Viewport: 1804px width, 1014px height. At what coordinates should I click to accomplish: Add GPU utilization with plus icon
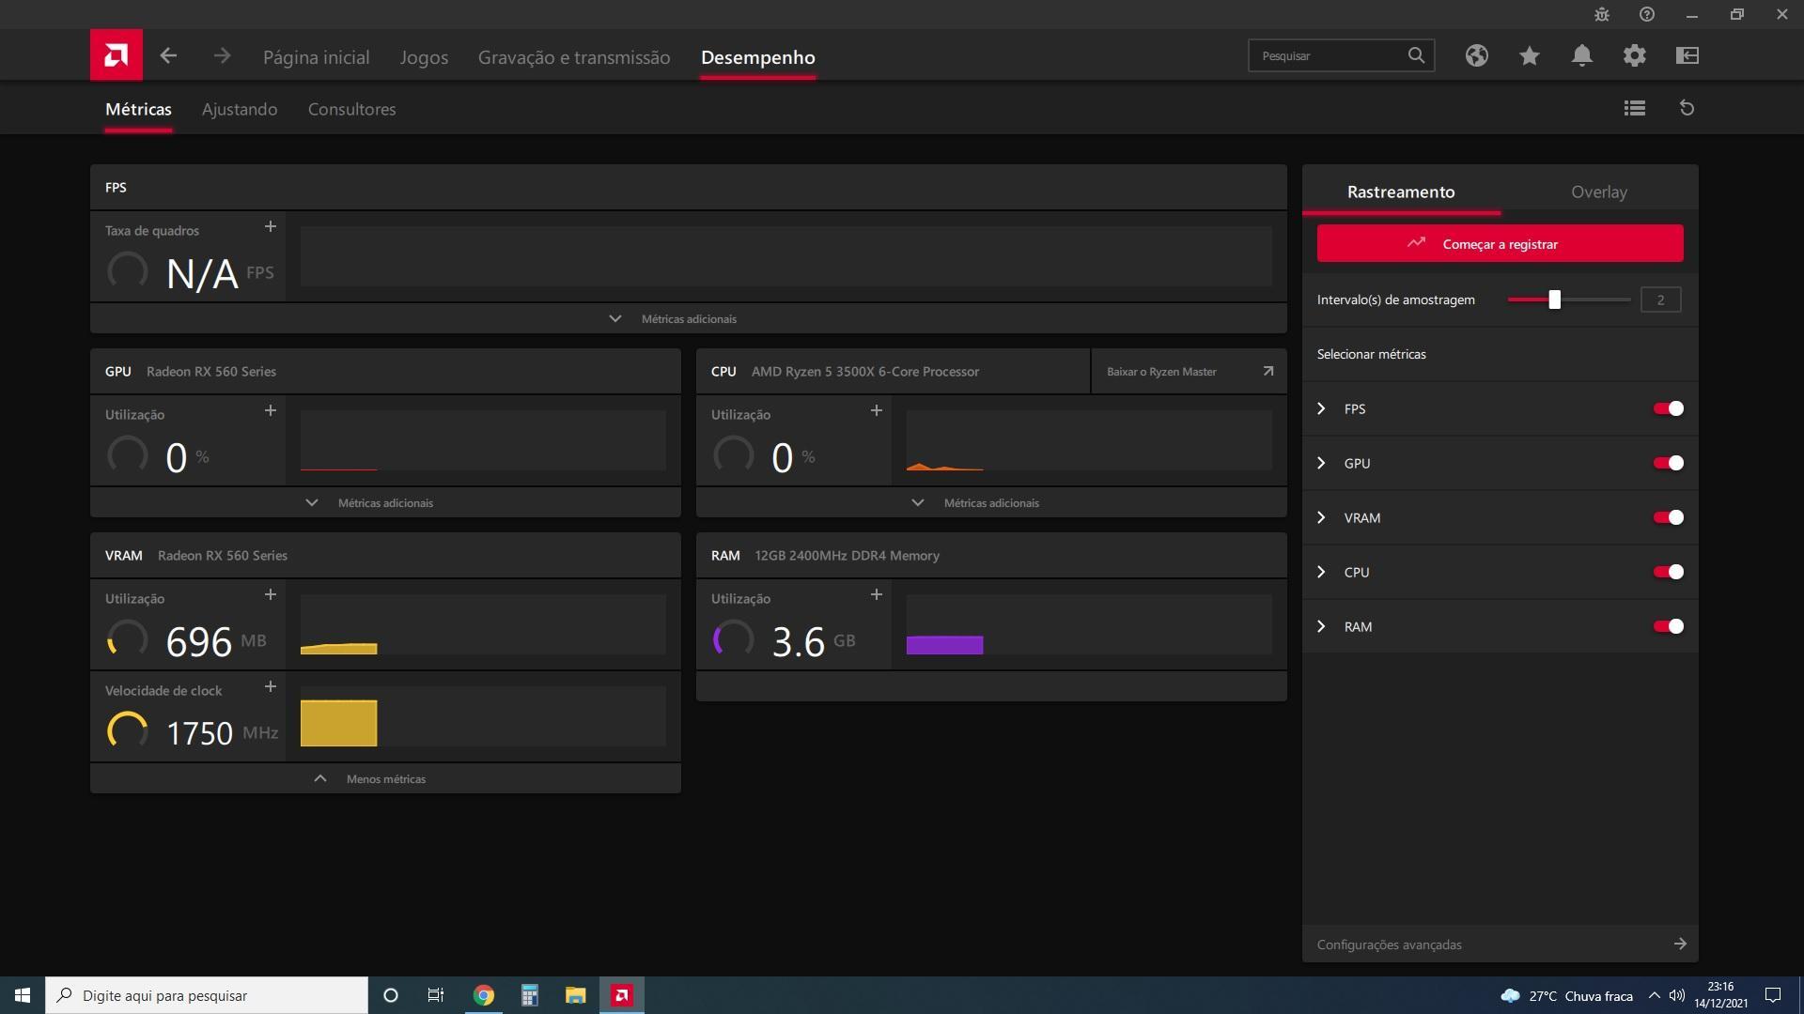[x=271, y=410]
